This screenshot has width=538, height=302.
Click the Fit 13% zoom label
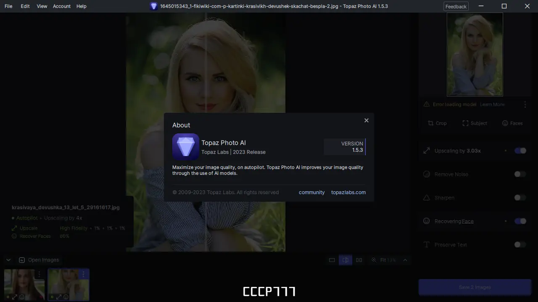tap(388, 260)
